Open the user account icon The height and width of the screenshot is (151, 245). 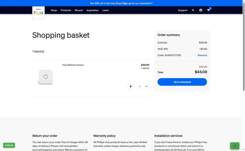(201, 10)
